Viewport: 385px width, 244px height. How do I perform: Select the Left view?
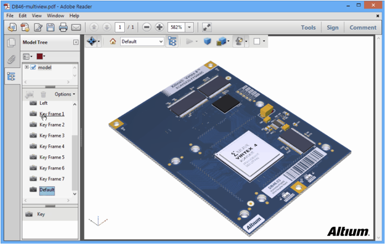coord(44,103)
